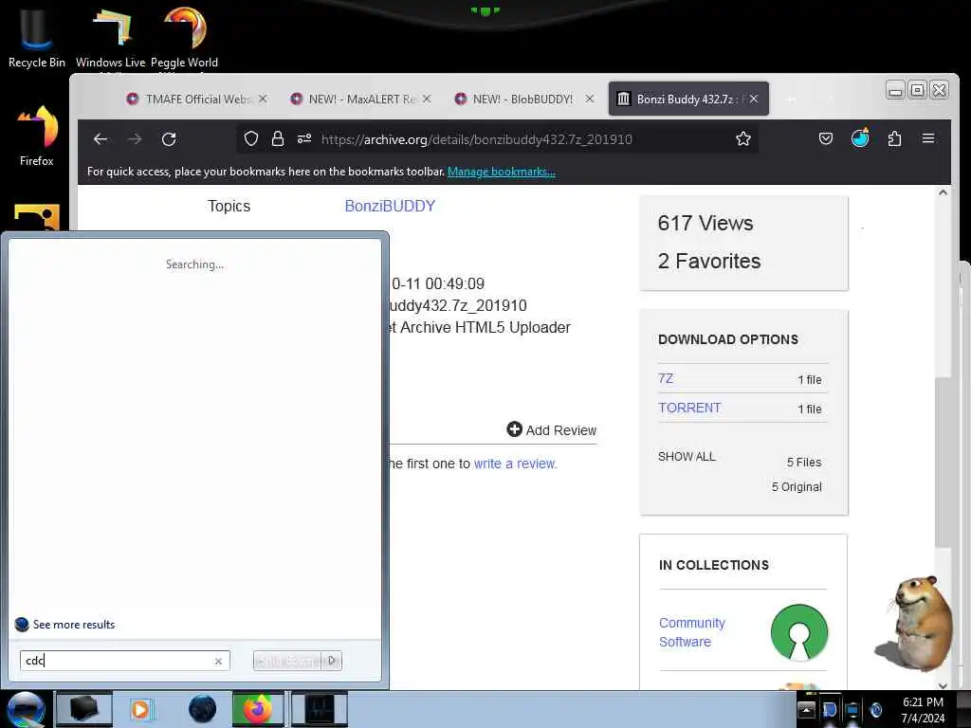The height and width of the screenshot is (728, 971).
Task: Expand the Shut down options arrow
Action: pos(332,661)
